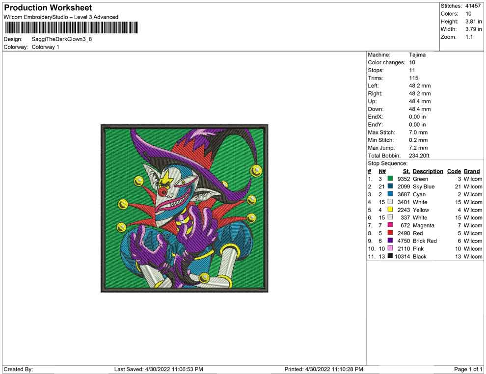Click the Brand column header

(472, 171)
